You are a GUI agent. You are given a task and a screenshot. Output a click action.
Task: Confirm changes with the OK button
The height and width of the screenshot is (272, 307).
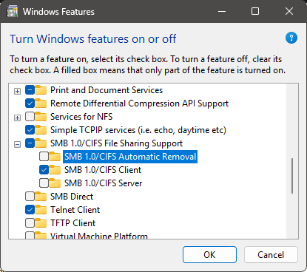pyautogui.click(x=209, y=255)
